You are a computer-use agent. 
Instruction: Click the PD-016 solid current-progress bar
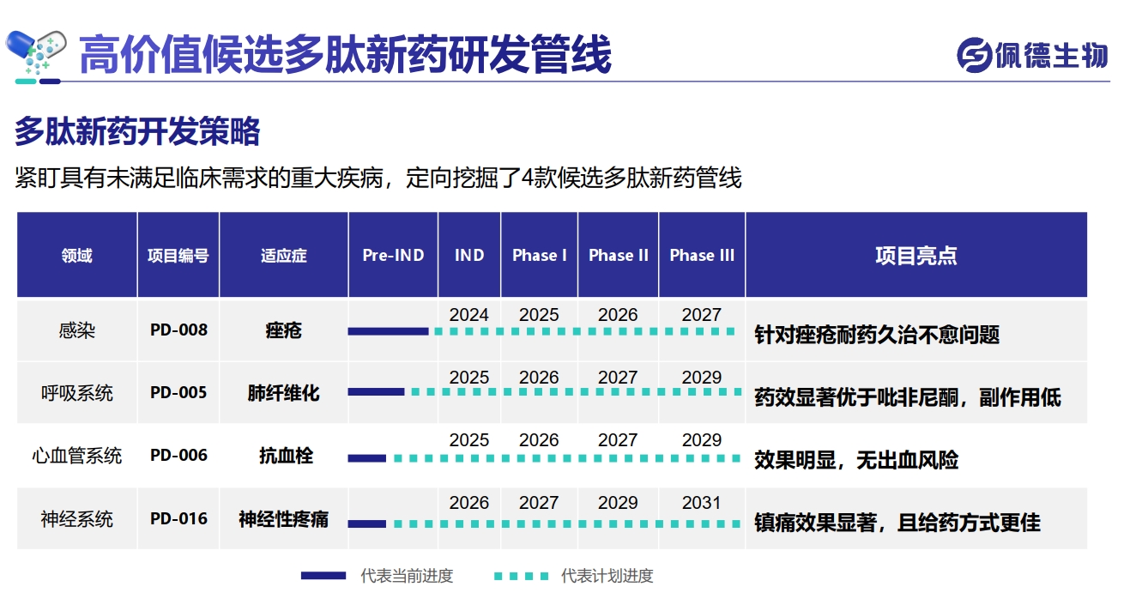tap(367, 523)
